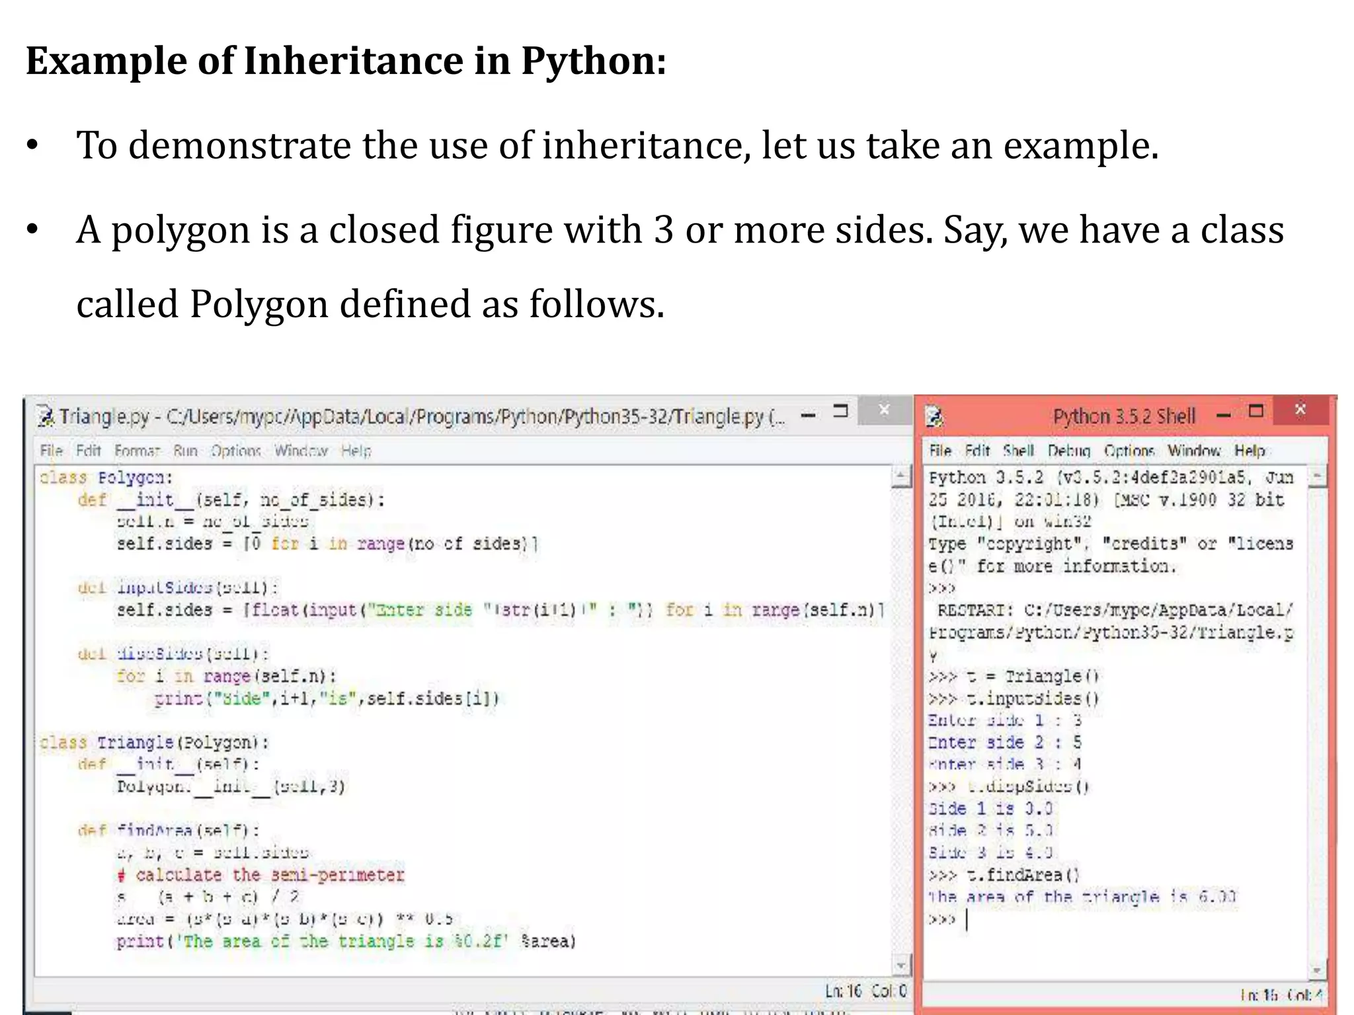Open File menu in Triangle.py editor
The width and height of the screenshot is (1354, 1015).
(x=51, y=451)
